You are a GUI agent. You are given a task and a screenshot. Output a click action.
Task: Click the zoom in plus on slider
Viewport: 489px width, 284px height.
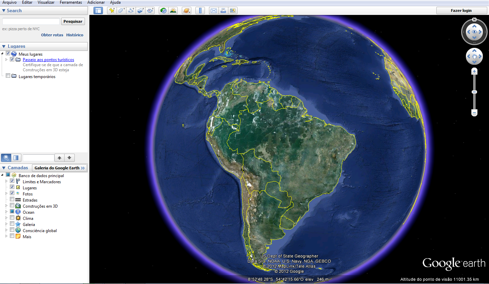[x=474, y=72]
